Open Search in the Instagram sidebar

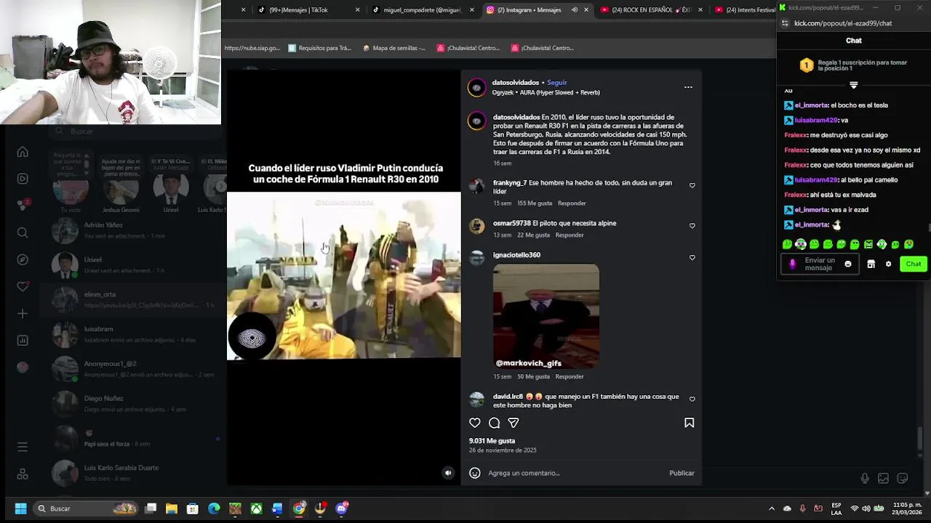(x=23, y=232)
